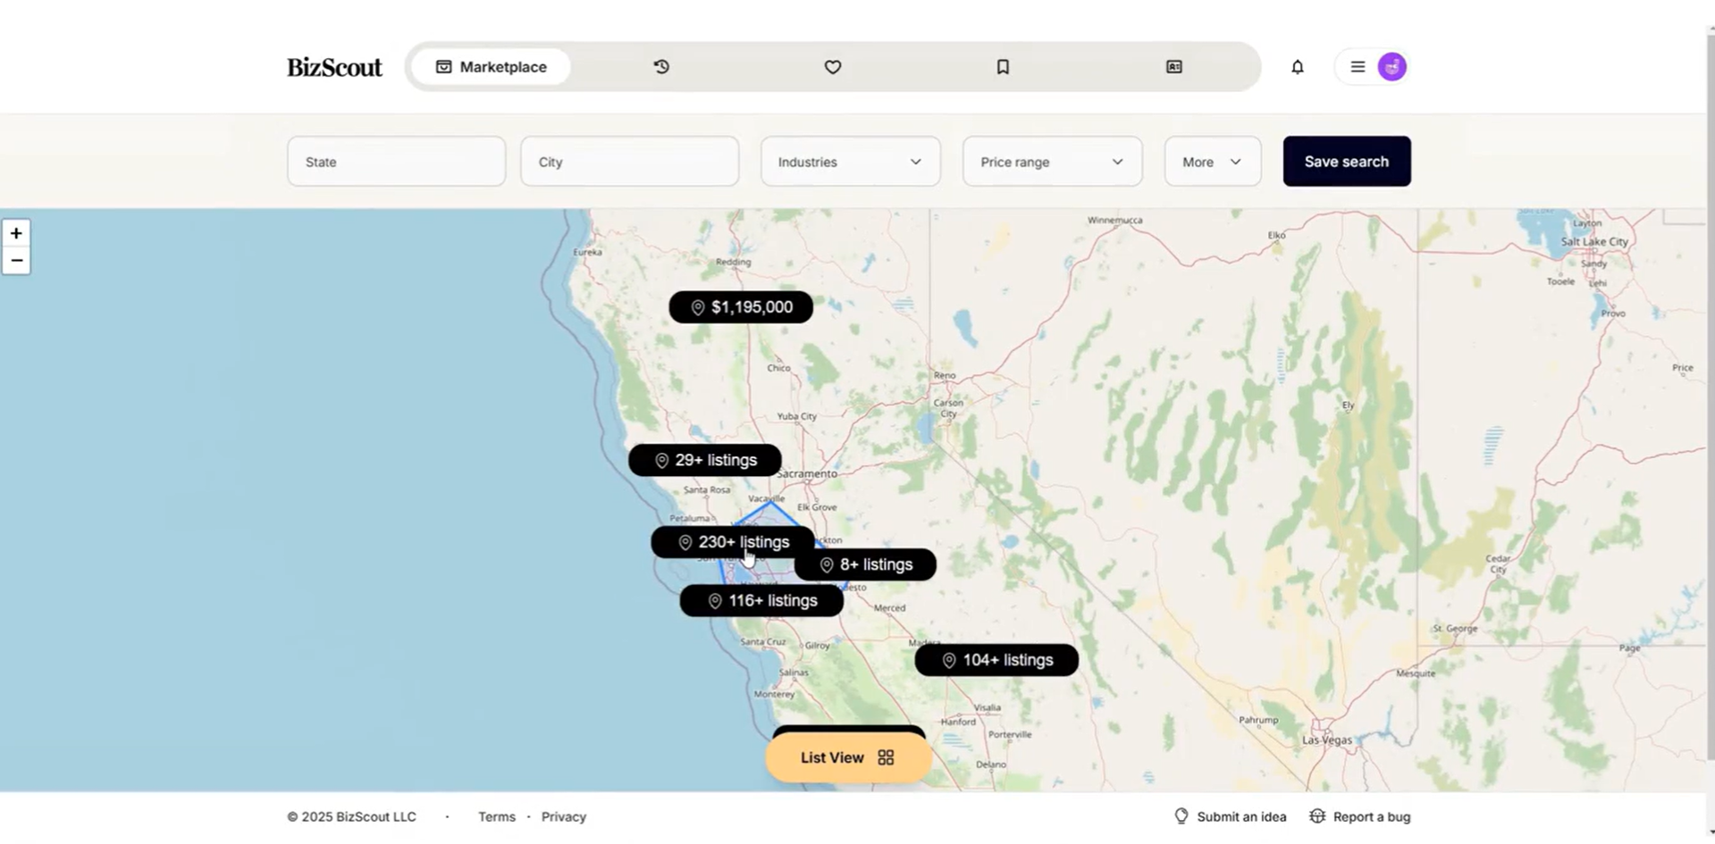Expand the Industries dropdown
This screenshot has width=1715, height=844.
[850, 162]
